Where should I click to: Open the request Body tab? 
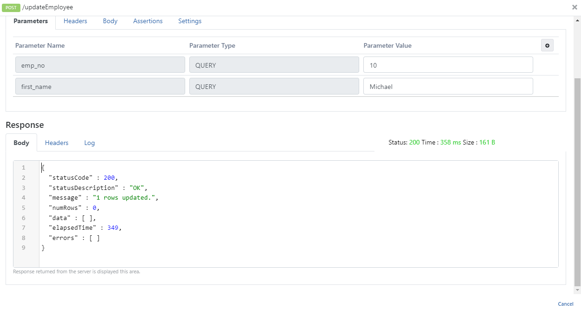point(110,21)
